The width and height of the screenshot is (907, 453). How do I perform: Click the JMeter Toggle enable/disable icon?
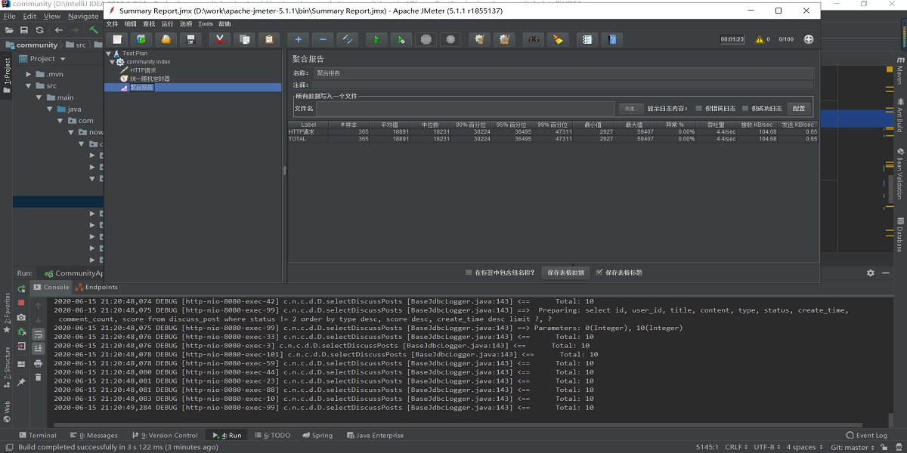pyautogui.click(x=347, y=39)
